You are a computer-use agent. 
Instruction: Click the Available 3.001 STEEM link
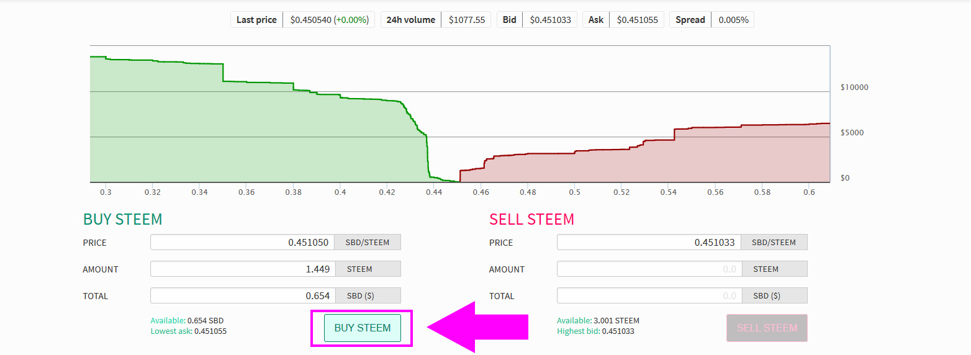pos(598,320)
